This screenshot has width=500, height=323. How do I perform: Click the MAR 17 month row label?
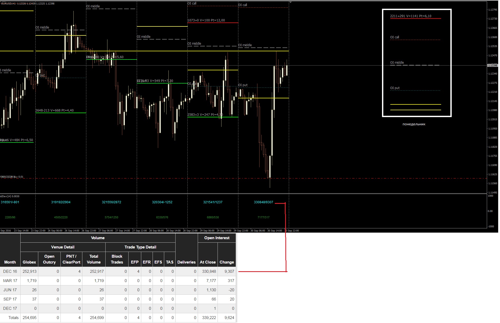pyautogui.click(x=10, y=281)
